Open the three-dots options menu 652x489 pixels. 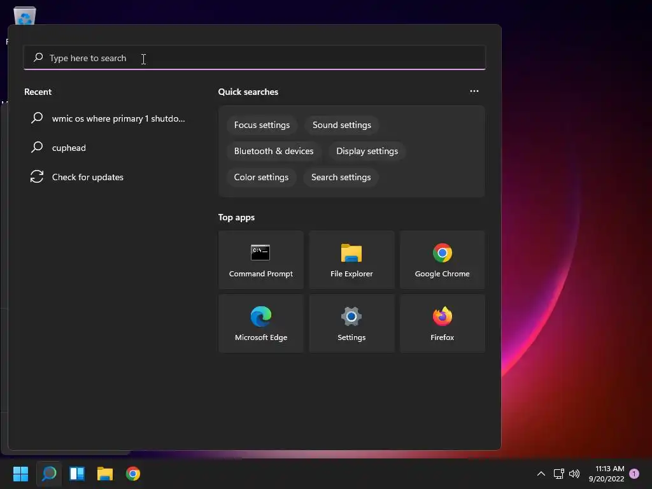(x=474, y=91)
